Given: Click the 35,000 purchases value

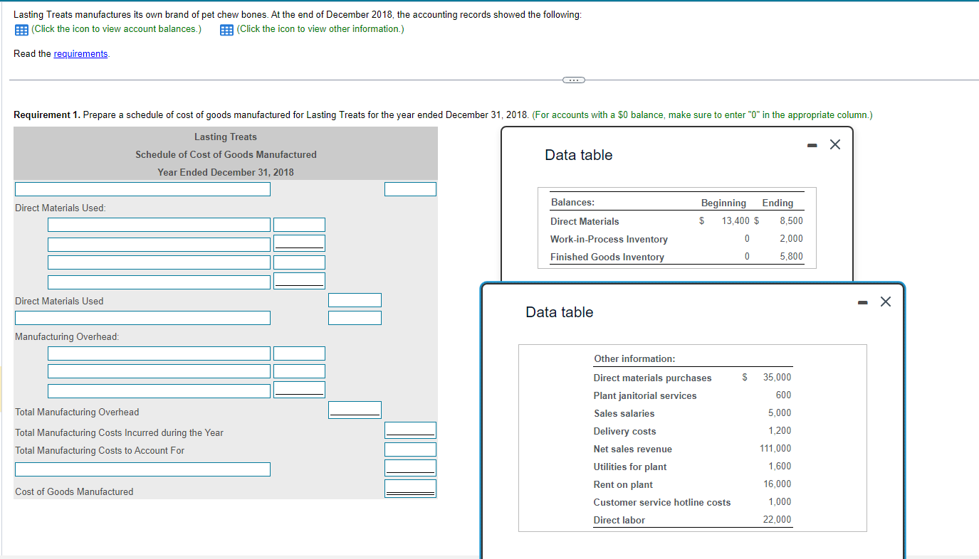Looking at the screenshot, I should (x=777, y=377).
